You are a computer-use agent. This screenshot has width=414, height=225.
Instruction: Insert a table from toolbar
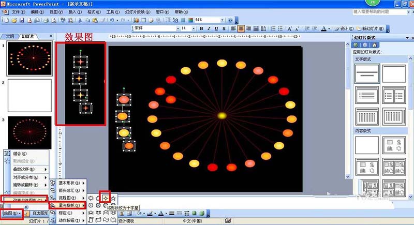click(144, 20)
